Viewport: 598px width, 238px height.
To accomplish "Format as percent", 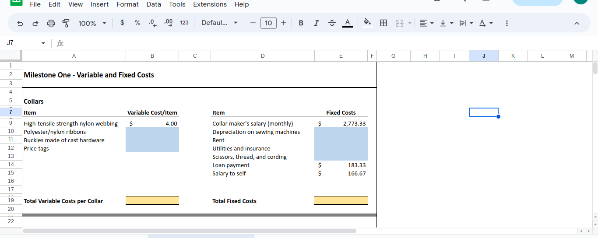I will pyautogui.click(x=137, y=23).
